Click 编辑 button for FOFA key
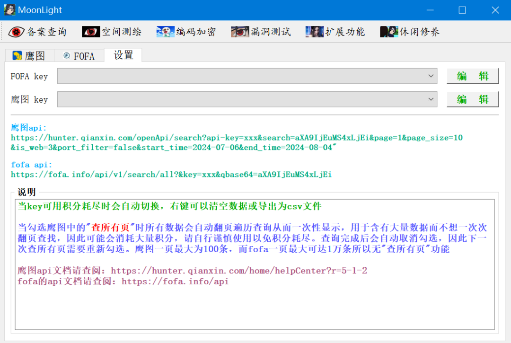Image resolution: width=511 pixels, height=343 pixels. [473, 76]
